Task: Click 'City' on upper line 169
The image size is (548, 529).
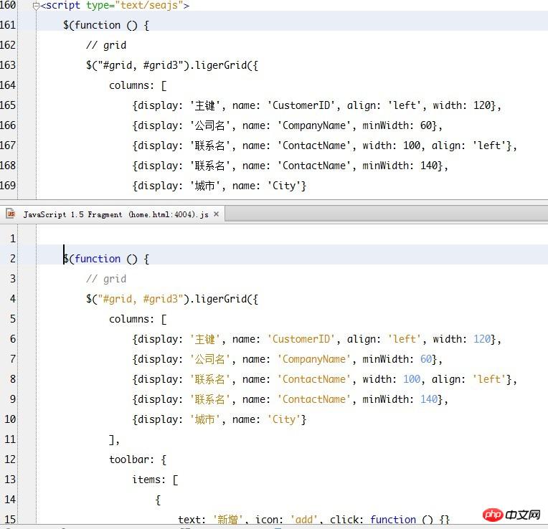Action: [x=284, y=186]
